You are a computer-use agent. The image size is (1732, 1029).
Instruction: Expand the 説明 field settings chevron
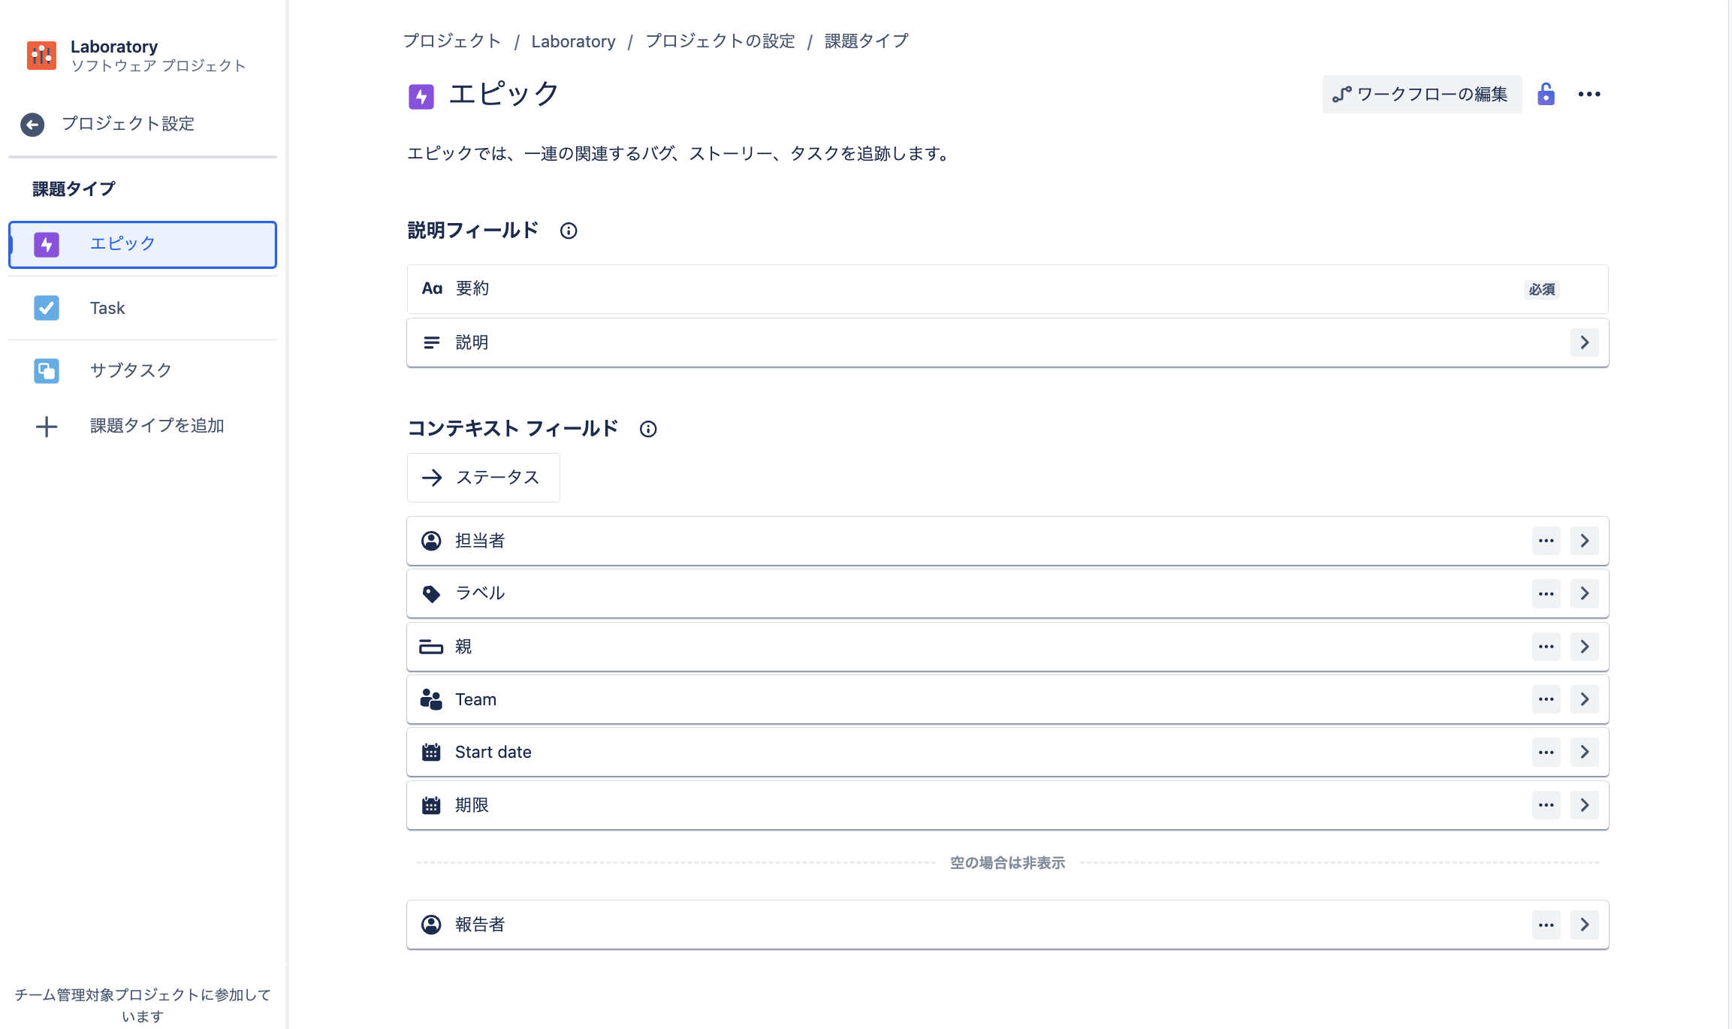(x=1585, y=342)
